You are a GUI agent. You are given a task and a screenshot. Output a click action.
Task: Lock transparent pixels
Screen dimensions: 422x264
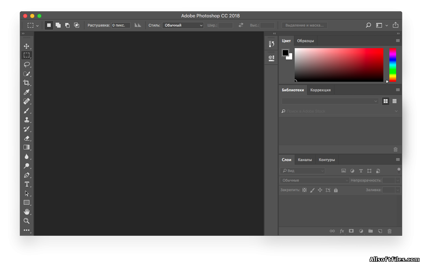[304, 190]
